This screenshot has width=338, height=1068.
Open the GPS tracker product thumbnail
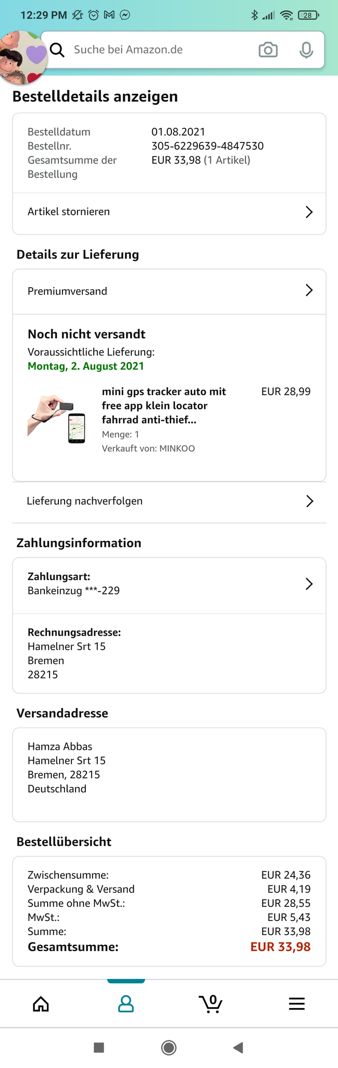pos(56,419)
